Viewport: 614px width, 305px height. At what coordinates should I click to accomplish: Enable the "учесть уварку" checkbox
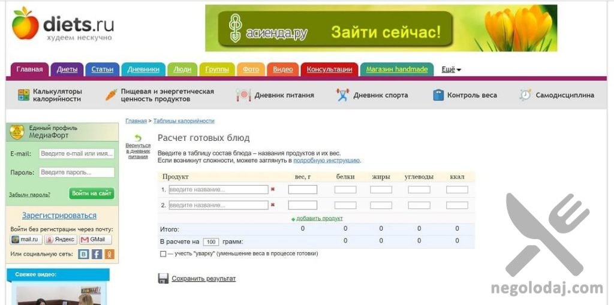pyautogui.click(x=163, y=253)
